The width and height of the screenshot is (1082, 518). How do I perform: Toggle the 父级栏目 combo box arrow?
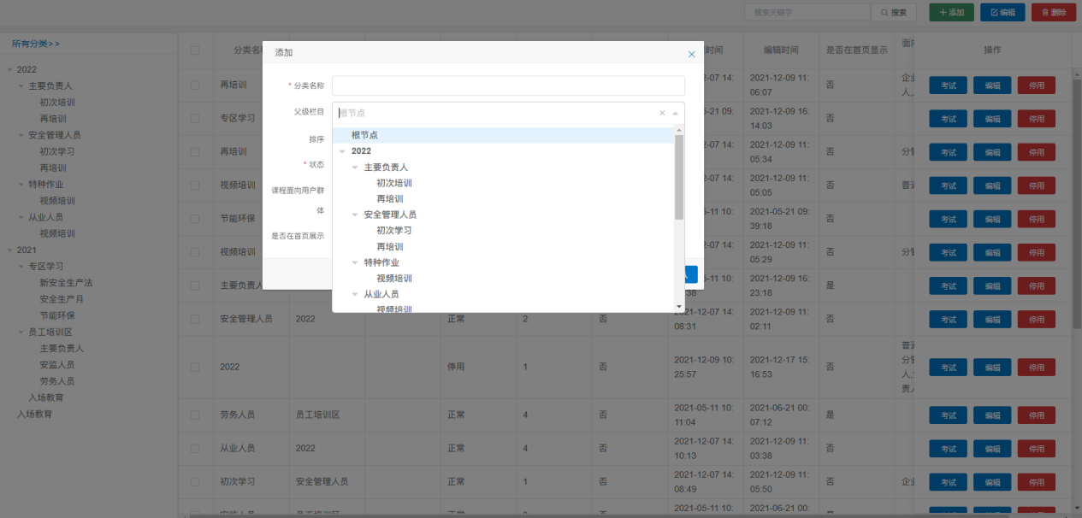(x=675, y=113)
